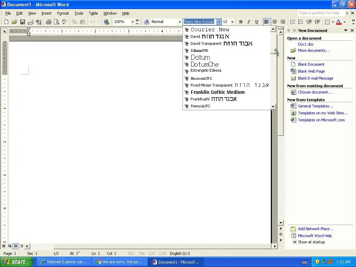
Task: Decrease the paragraph indent
Action: coord(309,22)
